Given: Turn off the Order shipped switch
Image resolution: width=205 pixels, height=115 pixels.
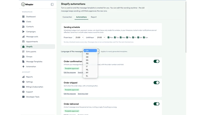Looking at the screenshot, I should (156, 83).
